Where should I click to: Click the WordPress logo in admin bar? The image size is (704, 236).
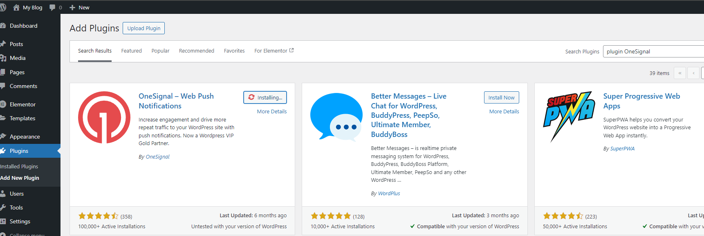(x=3, y=7)
